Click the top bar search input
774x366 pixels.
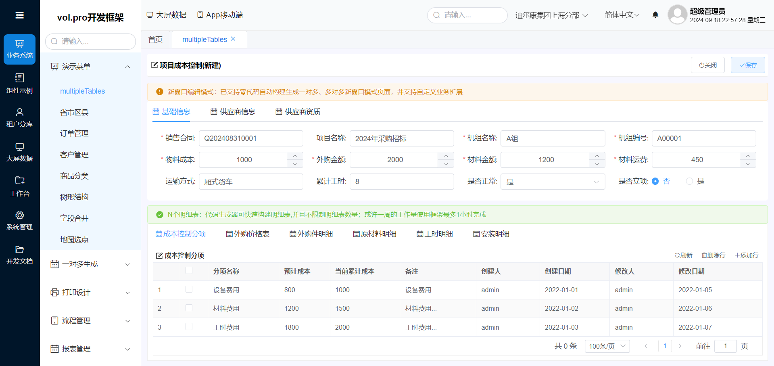pyautogui.click(x=467, y=15)
